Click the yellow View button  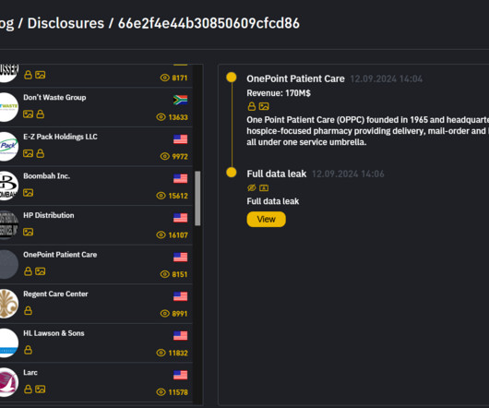(x=266, y=220)
